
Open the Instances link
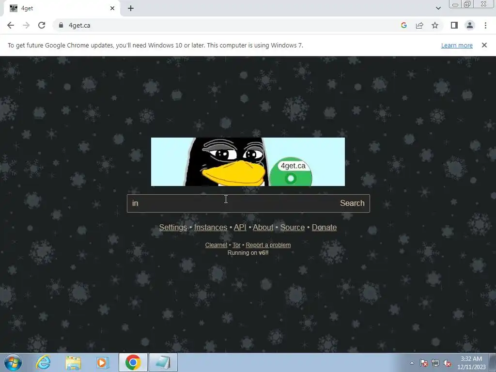pyautogui.click(x=210, y=228)
